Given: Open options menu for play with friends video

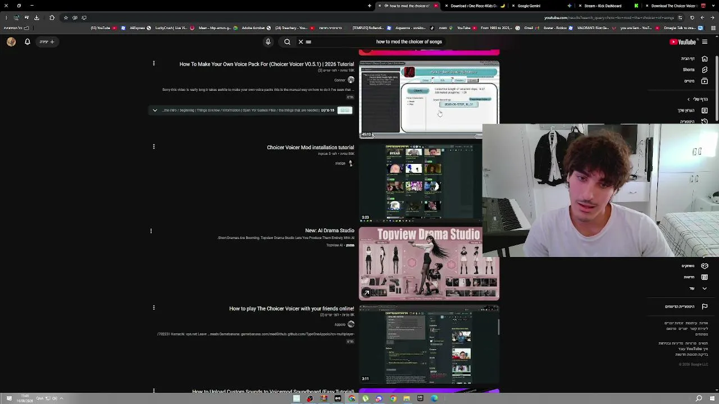Looking at the screenshot, I should point(153,307).
